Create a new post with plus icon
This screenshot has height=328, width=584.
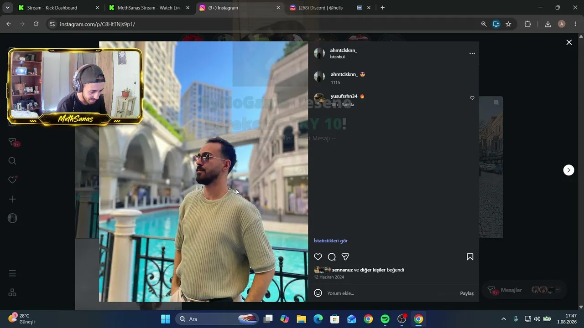click(x=12, y=199)
